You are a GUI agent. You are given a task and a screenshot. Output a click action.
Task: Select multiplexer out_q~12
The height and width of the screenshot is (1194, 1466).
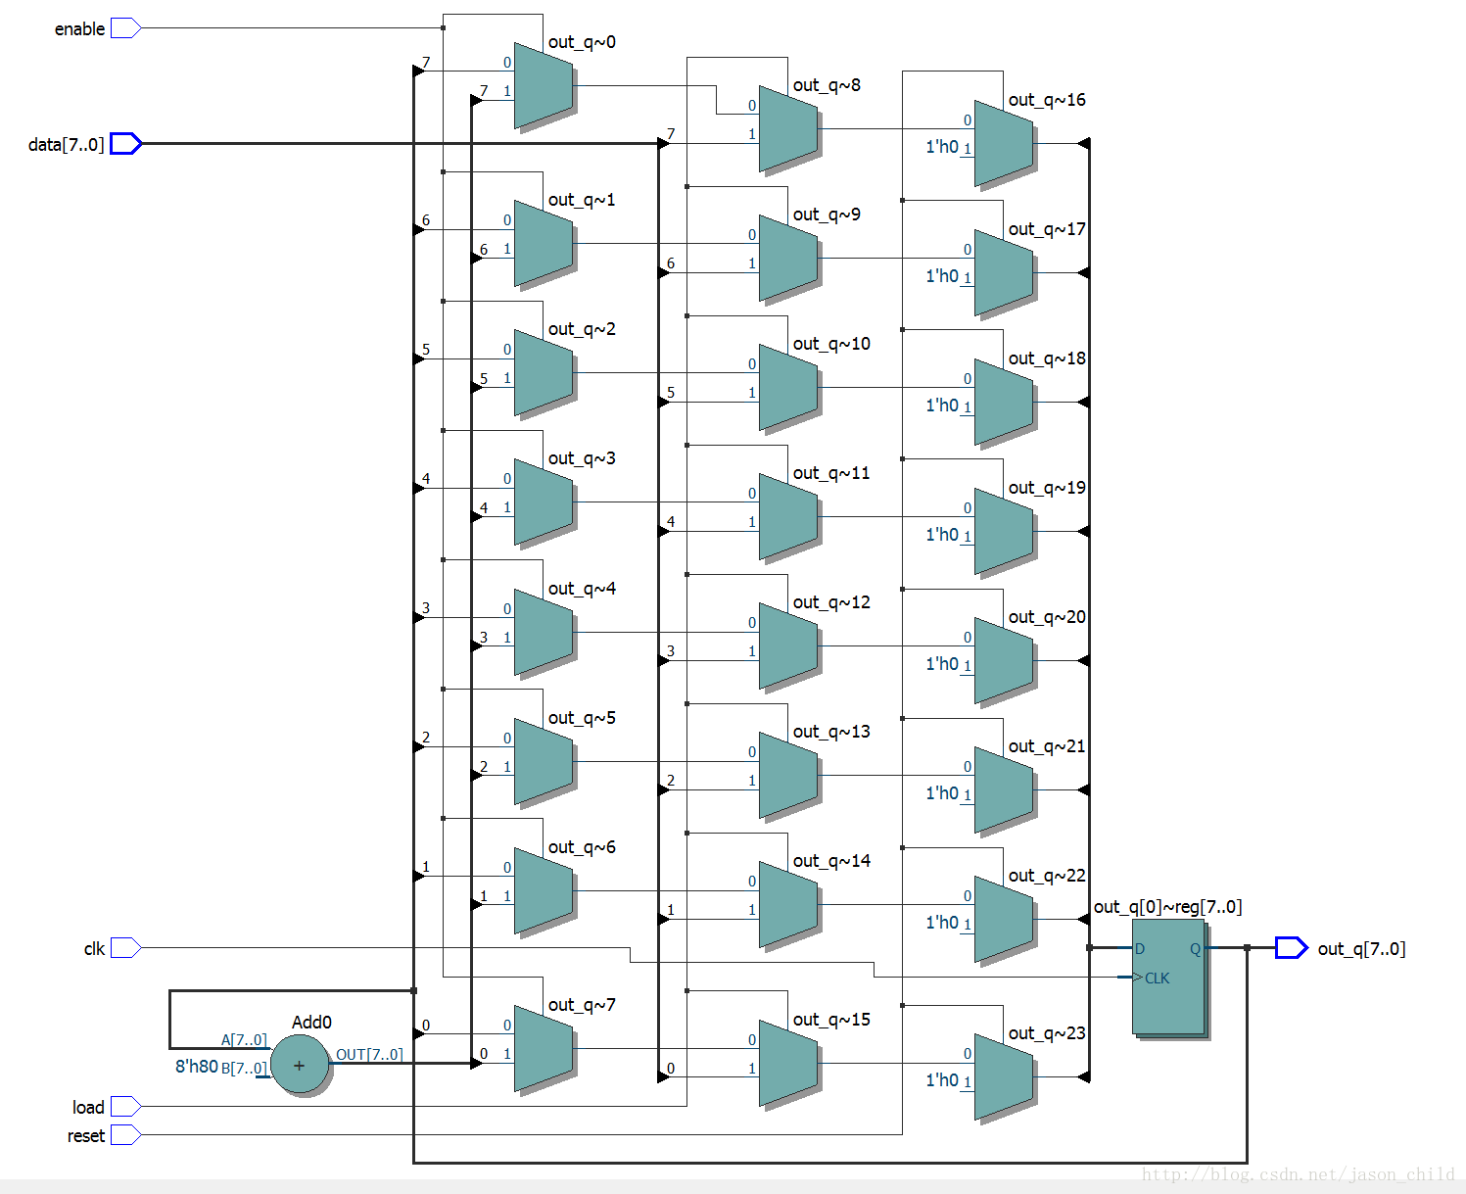[x=788, y=646]
